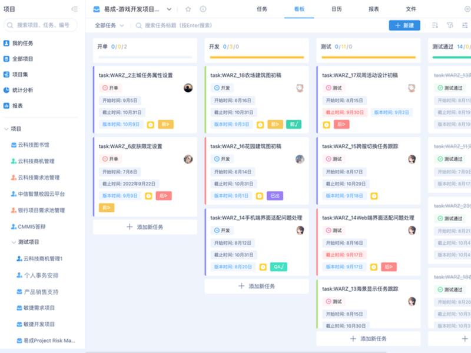This screenshot has height=353, width=471.
Task: Click assignee avatar on WARZ_17双周活动设计初稿 card
Action: pos(412,88)
